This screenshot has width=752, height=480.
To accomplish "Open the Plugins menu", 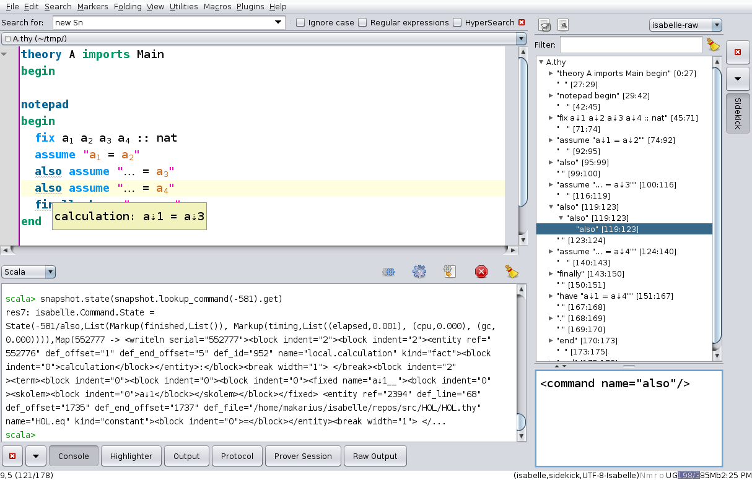I will click(250, 6).
